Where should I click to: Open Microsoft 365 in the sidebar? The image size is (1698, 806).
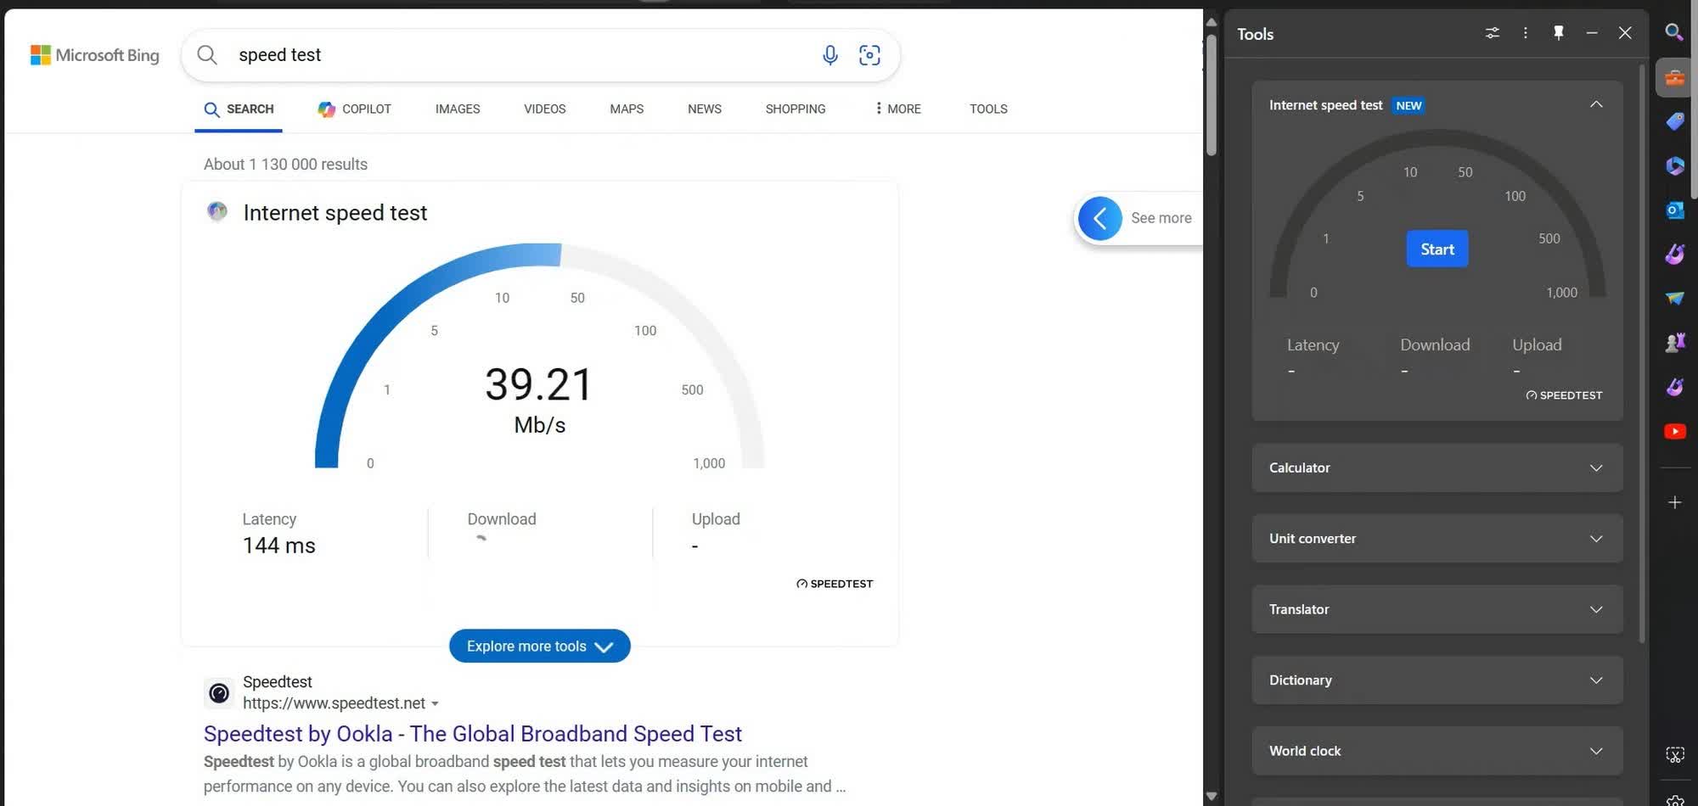[1674, 165]
